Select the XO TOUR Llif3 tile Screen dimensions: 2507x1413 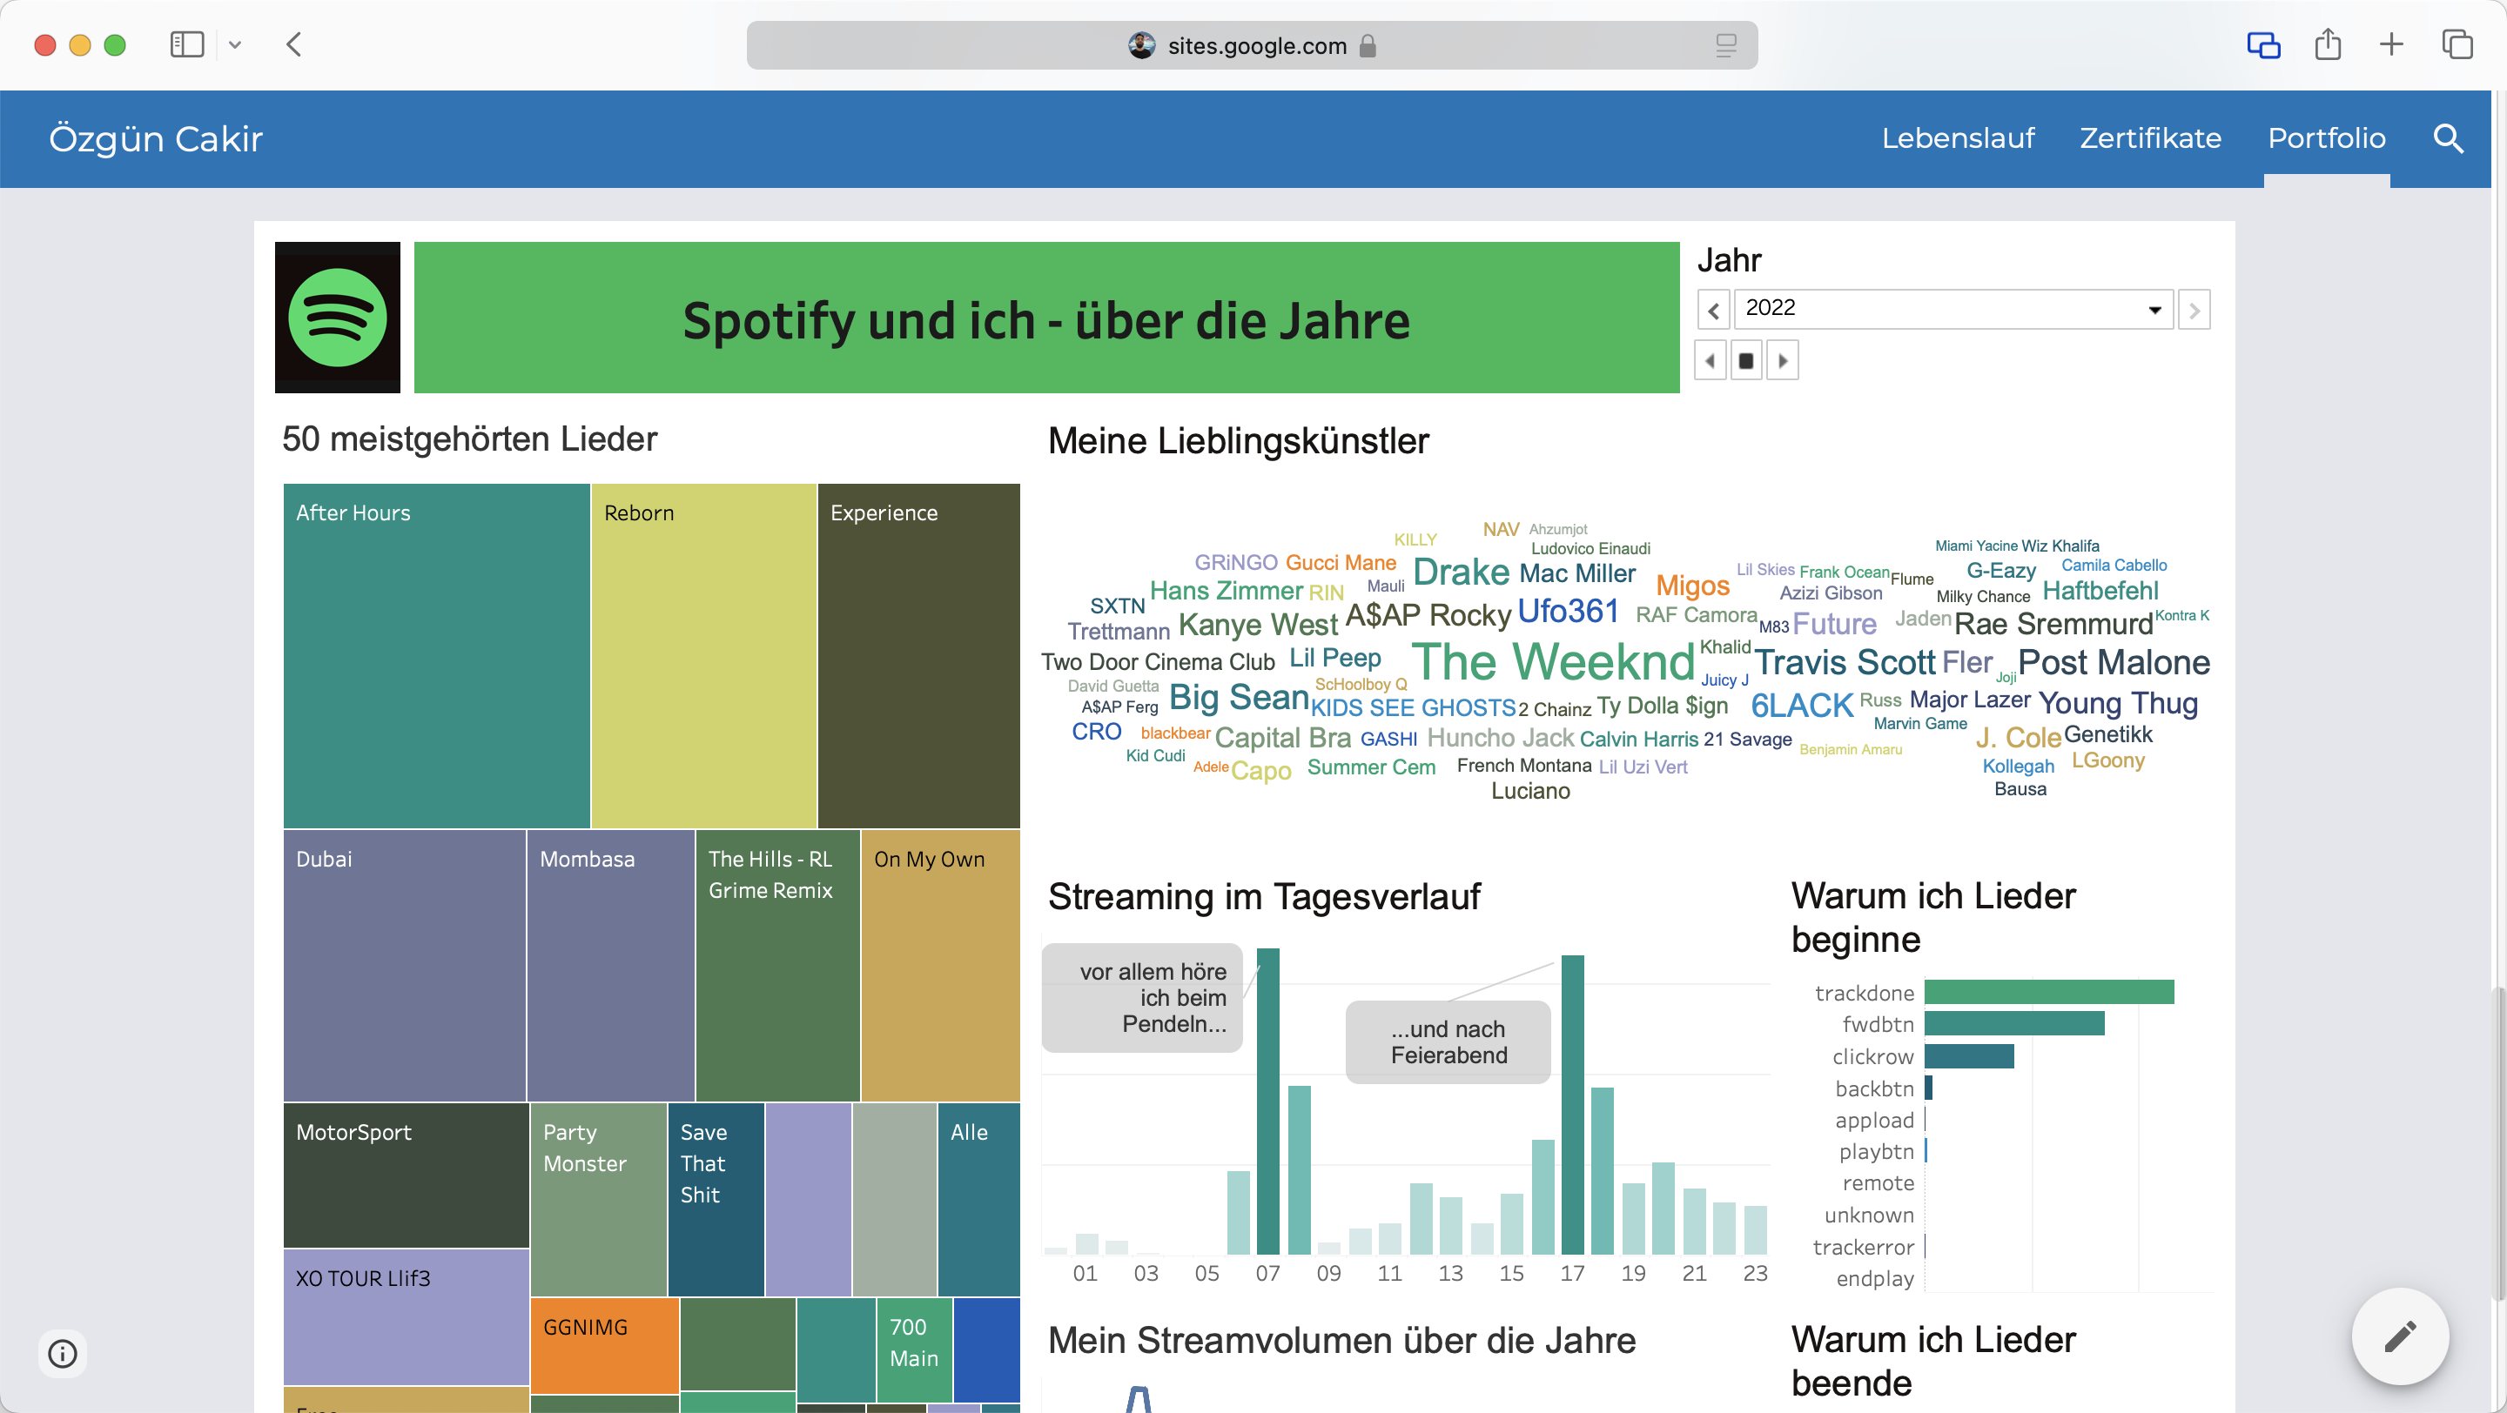click(406, 1316)
